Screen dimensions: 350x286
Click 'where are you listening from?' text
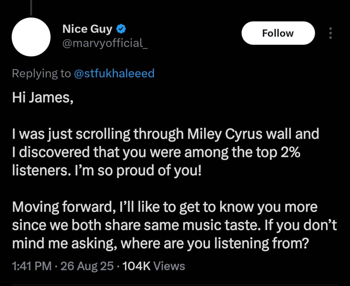click(x=214, y=244)
